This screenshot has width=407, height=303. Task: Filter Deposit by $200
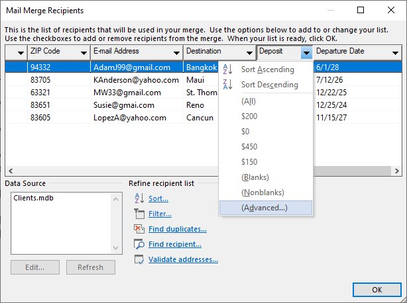266,116
